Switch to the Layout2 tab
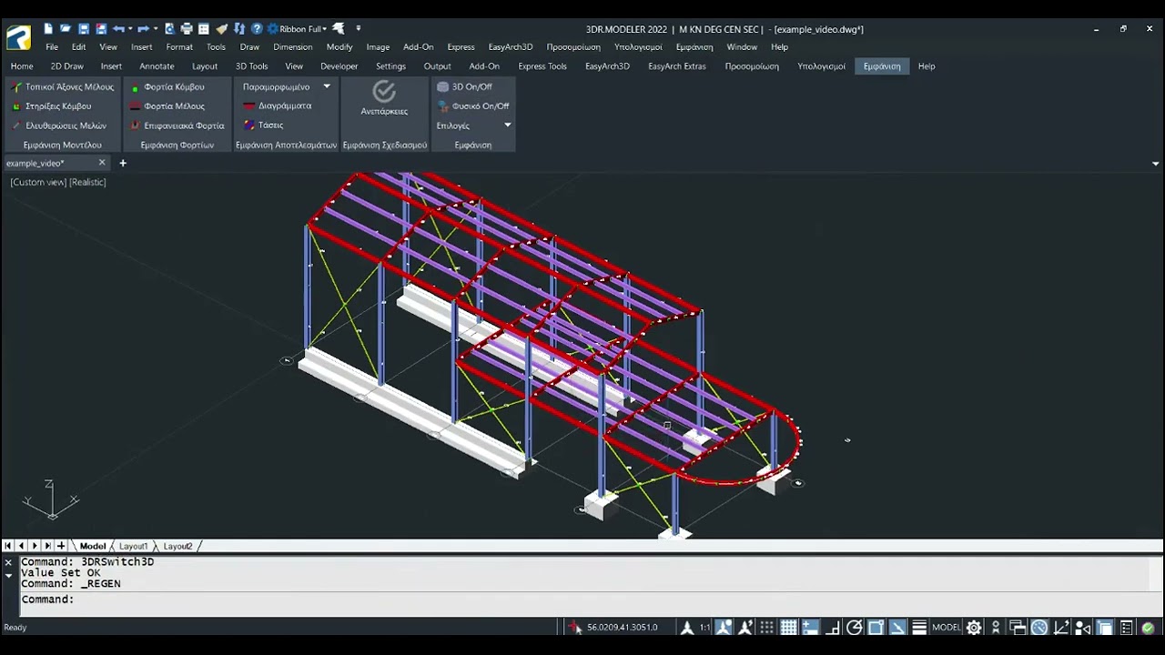The width and height of the screenshot is (1165, 655). tap(177, 546)
